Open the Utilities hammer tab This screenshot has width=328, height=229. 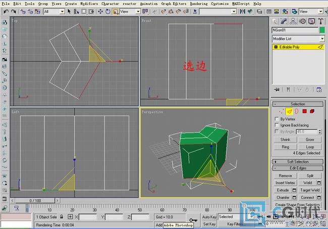tap(320, 21)
